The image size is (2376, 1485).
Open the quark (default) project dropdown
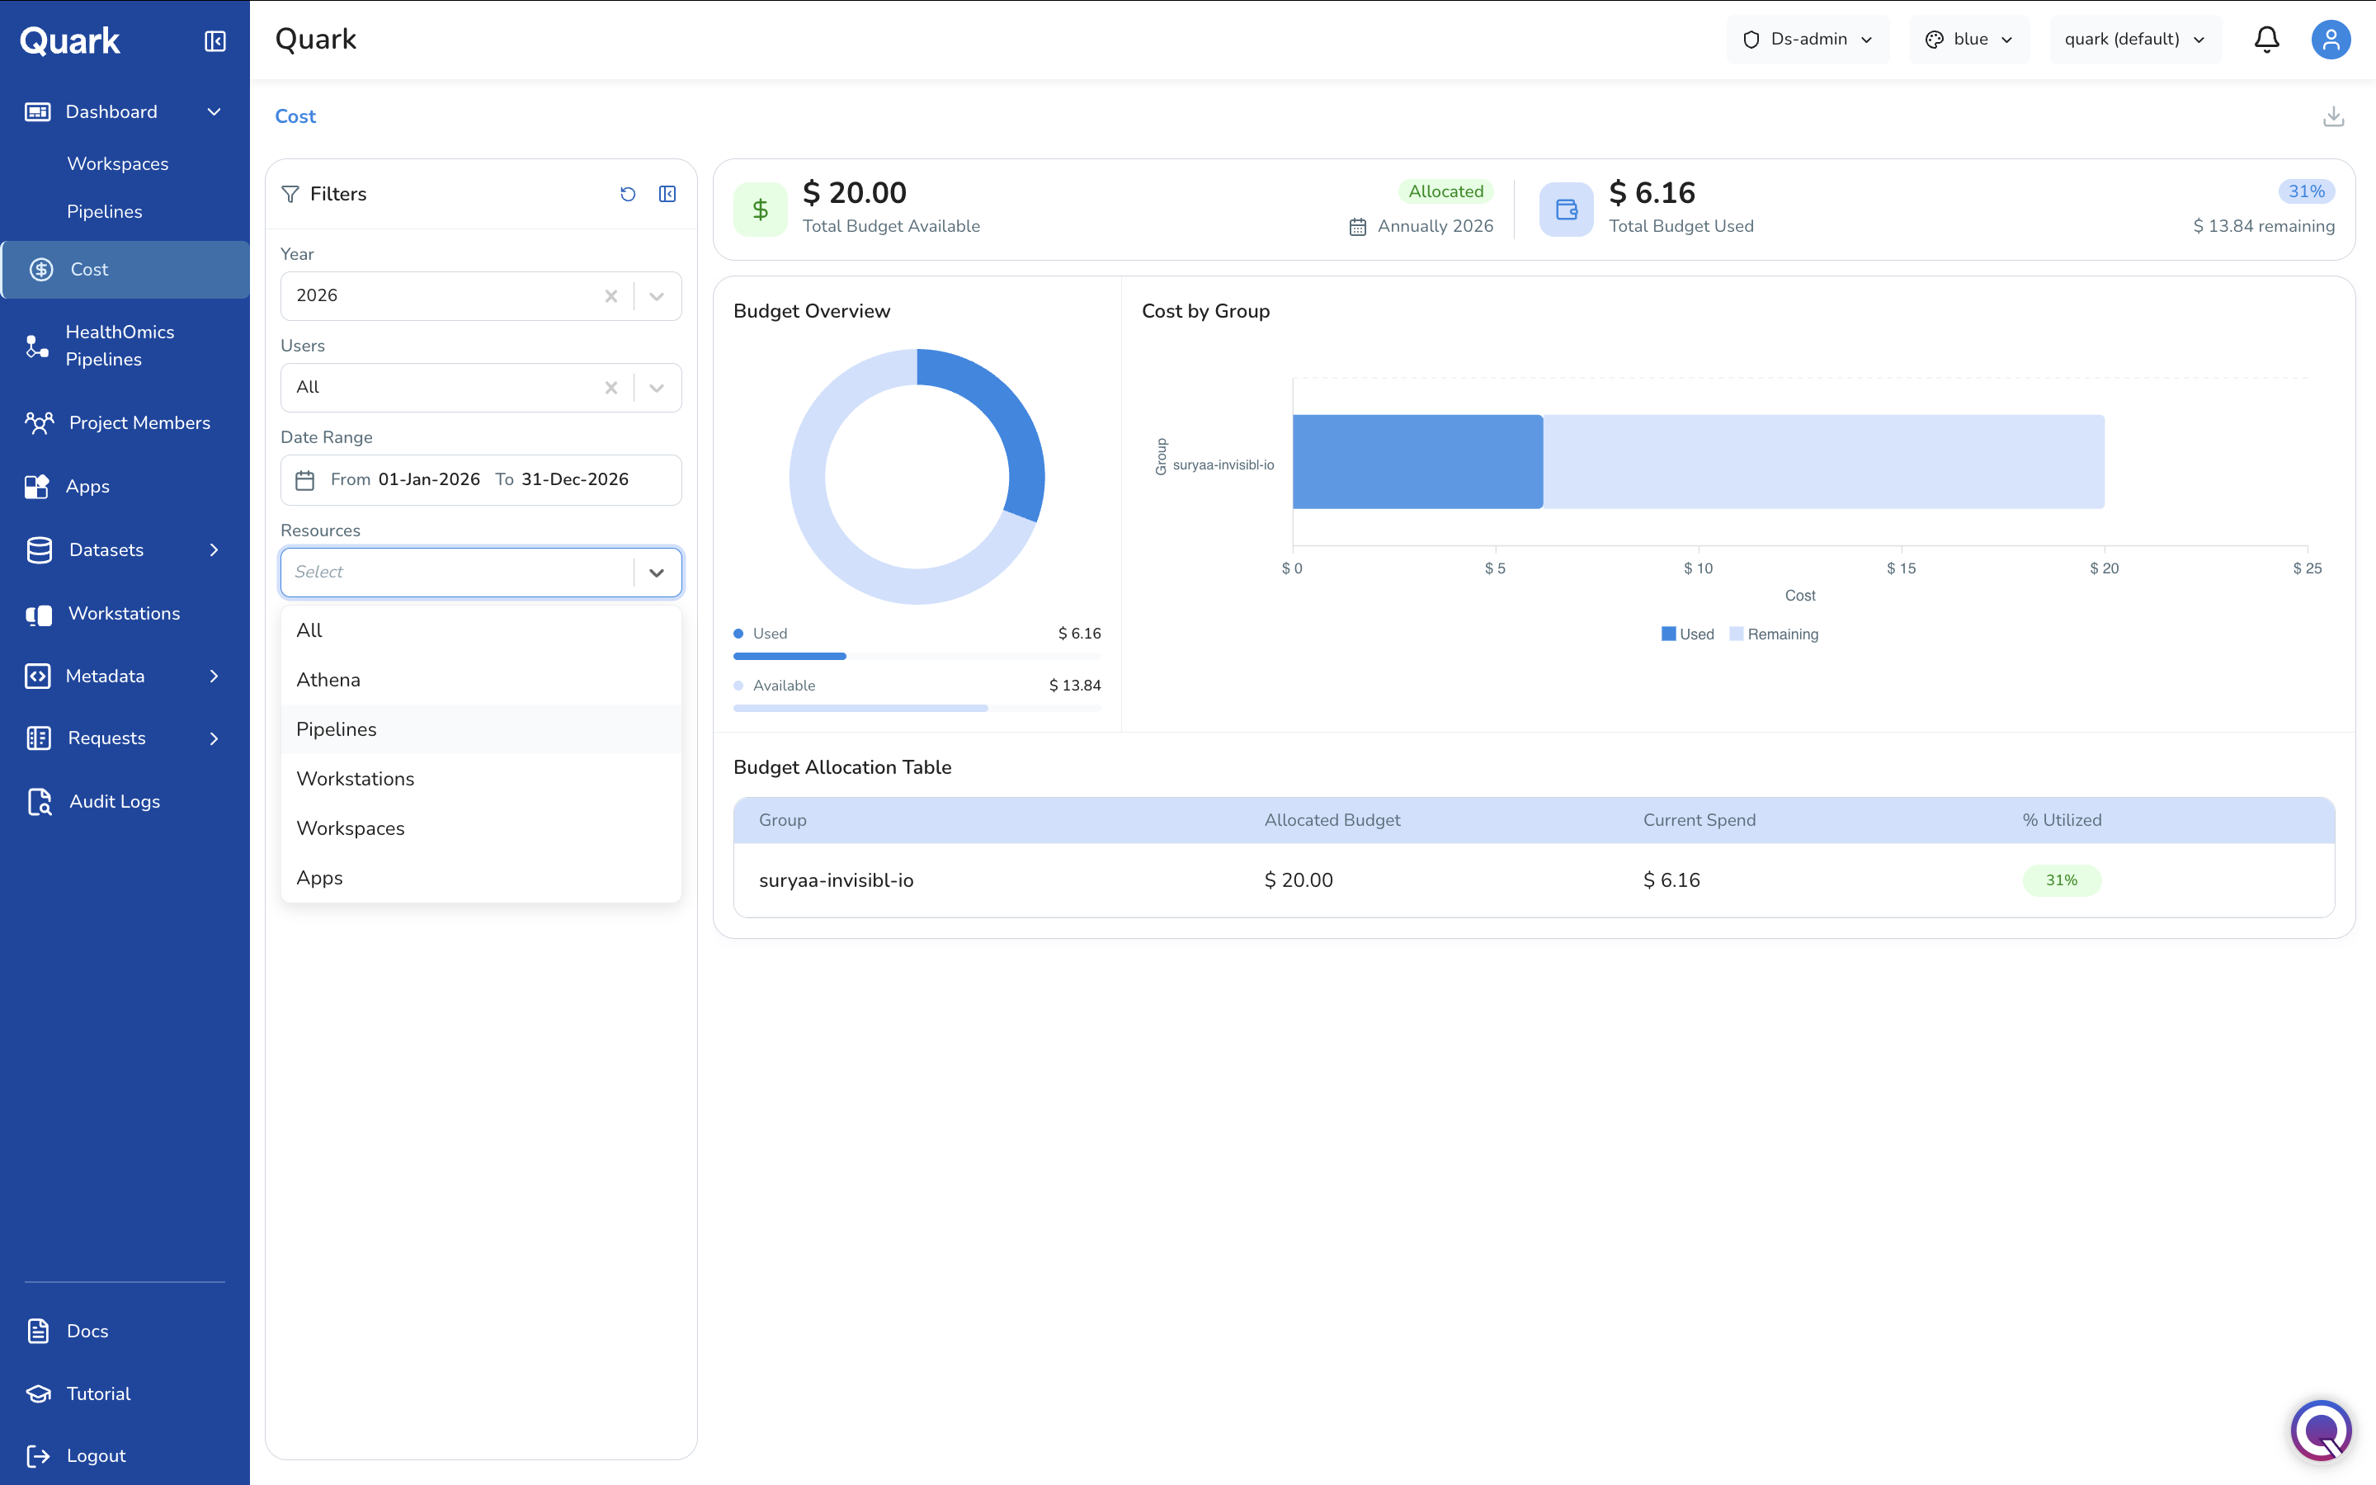[x=2135, y=40]
